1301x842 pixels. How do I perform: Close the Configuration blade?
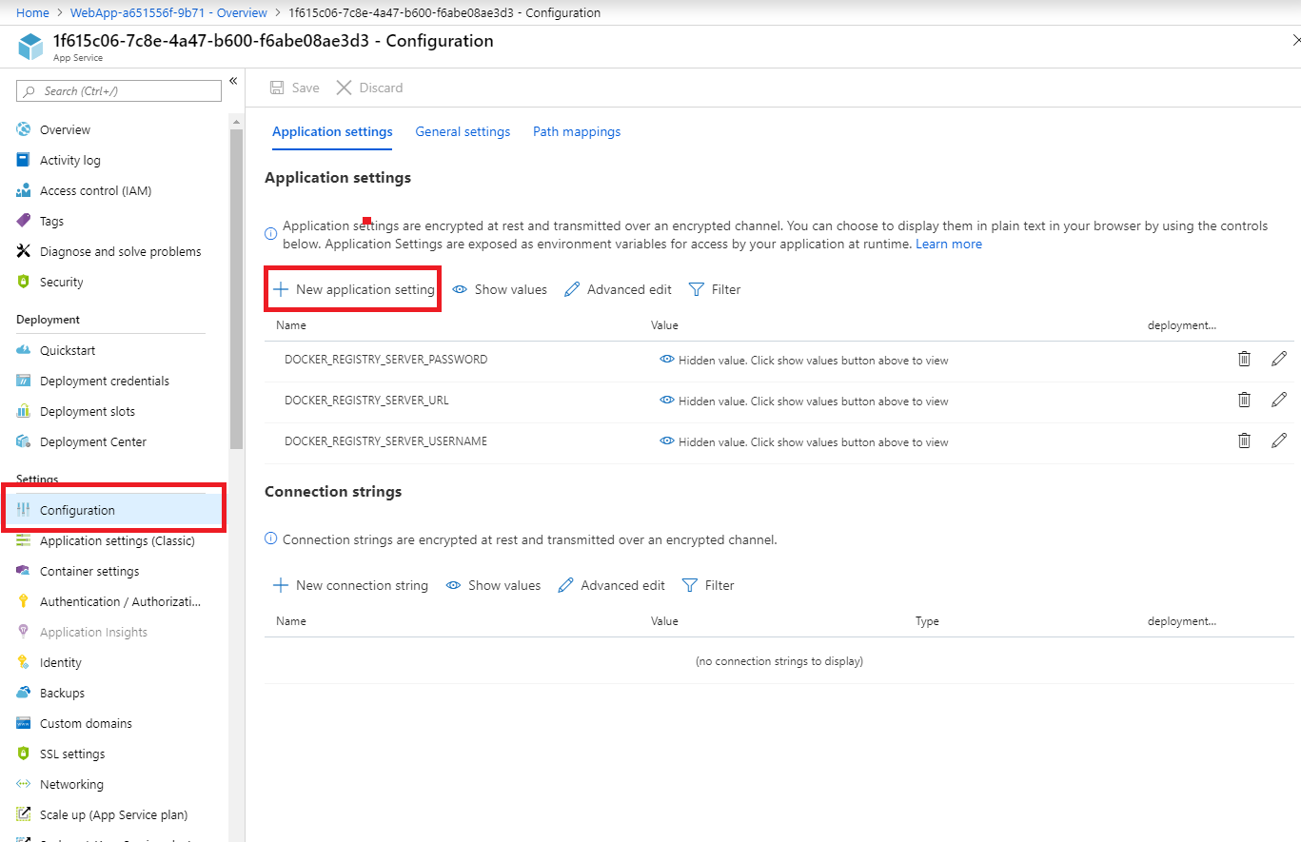[x=1295, y=40]
